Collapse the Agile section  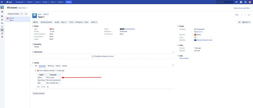(178, 56)
